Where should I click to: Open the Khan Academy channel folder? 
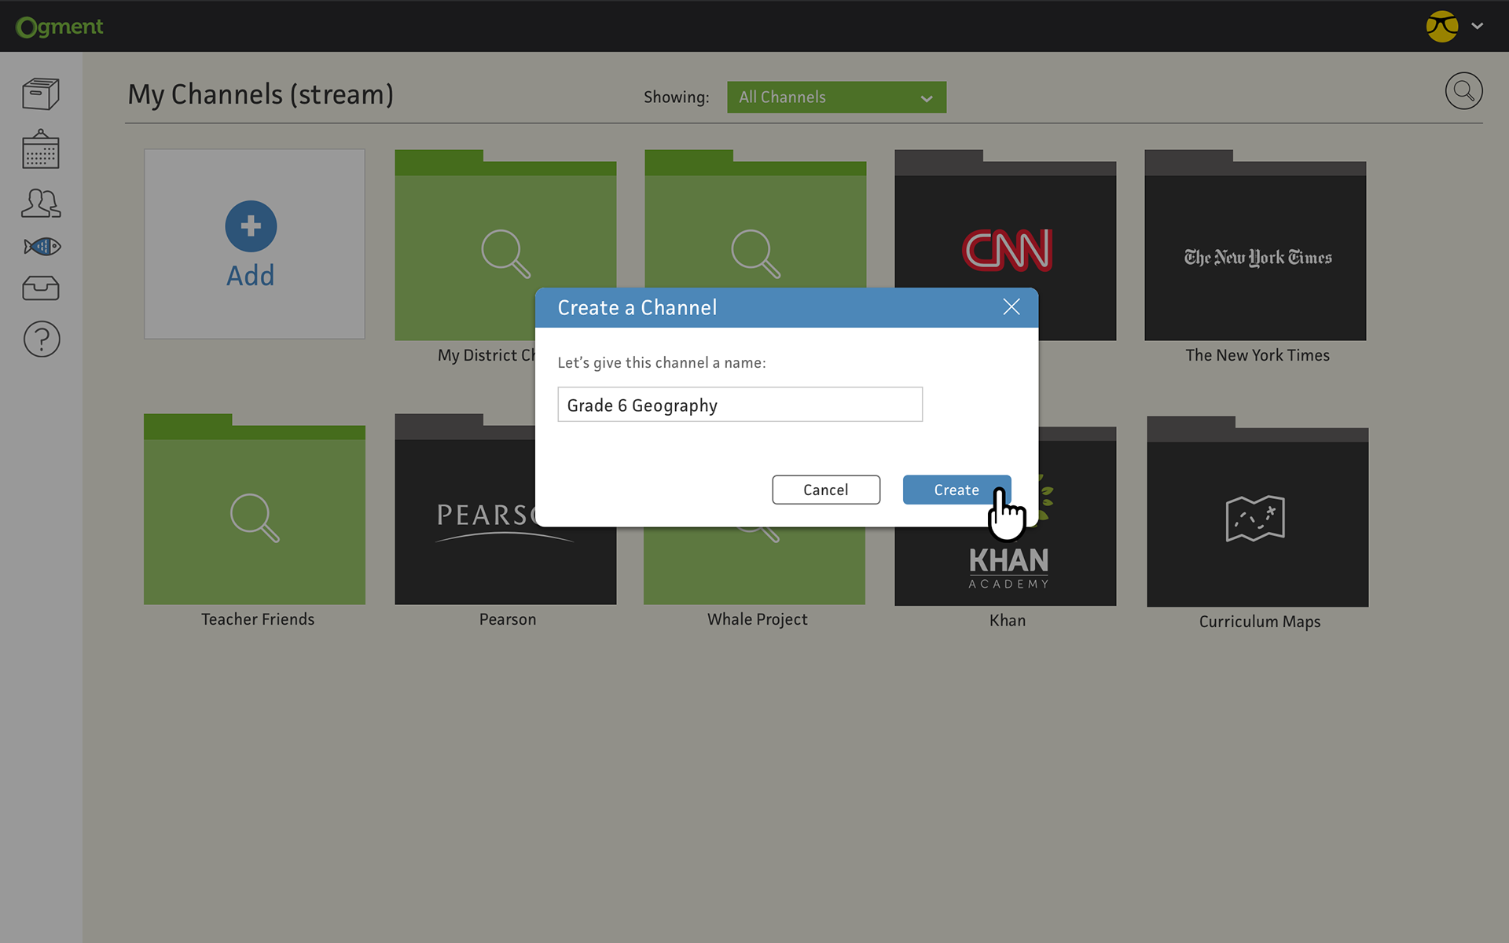click(1005, 566)
